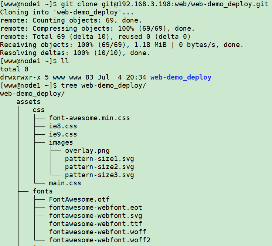
Task: Select the ie9.css file entry
Action: coord(63,134)
